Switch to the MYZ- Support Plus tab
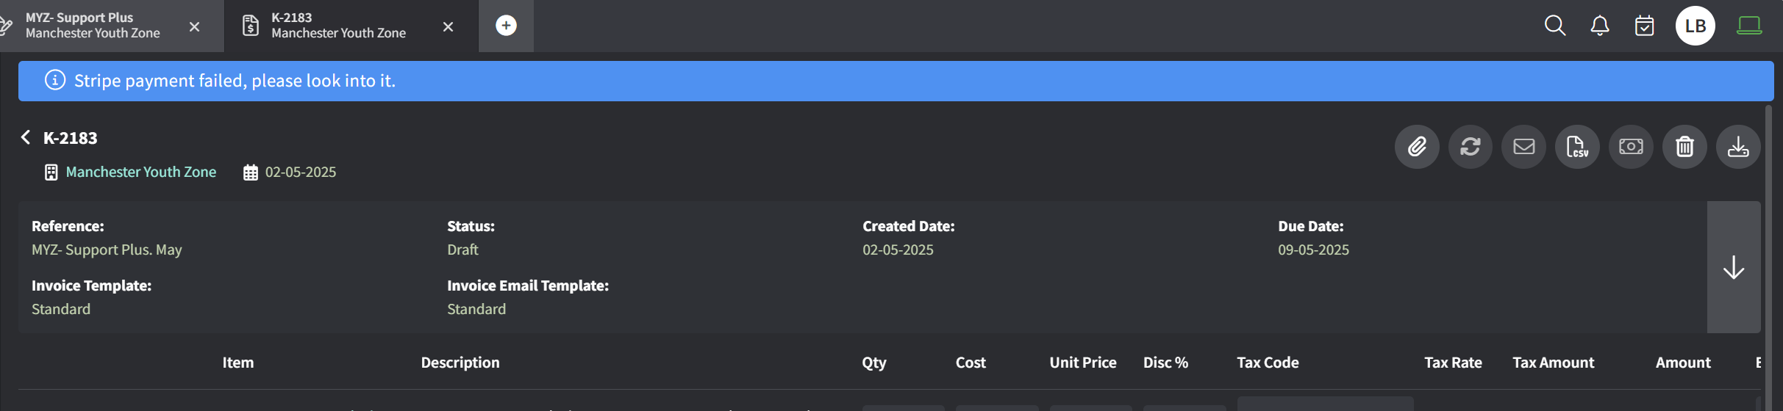This screenshot has width=1783, height=411. coord(92,26)
